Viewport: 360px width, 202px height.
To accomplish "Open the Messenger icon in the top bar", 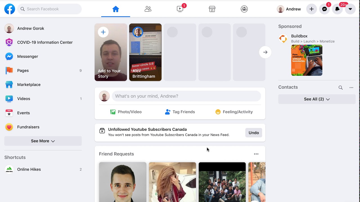I will [324, 9].
